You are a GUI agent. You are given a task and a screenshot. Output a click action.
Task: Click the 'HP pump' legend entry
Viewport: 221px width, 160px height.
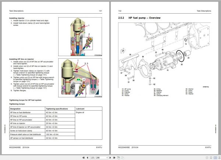pyautogui.click(x=128, y=89)
